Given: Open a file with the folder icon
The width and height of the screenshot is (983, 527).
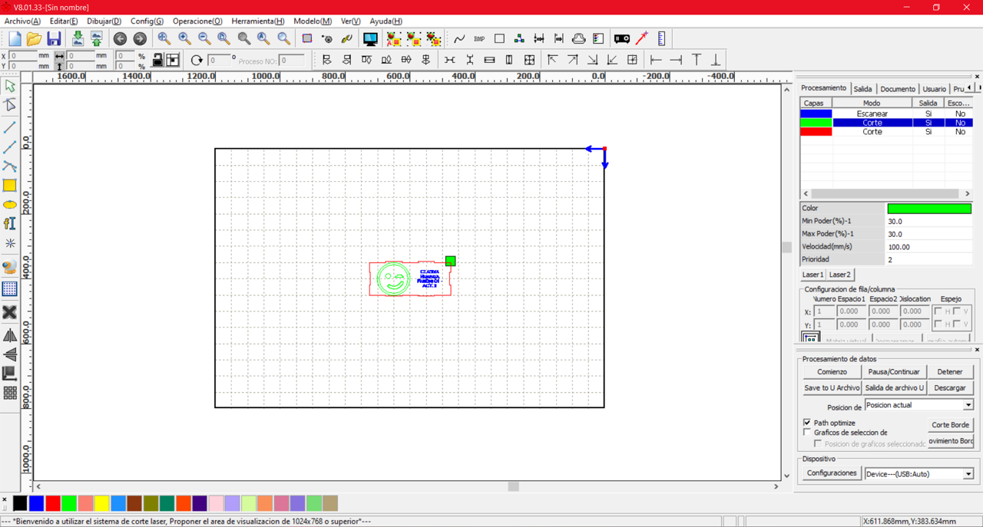Looking at the screenshot, I should coord(34,38).
